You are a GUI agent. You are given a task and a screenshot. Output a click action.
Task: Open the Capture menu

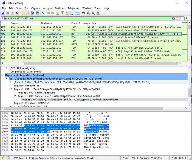click(x=35, y=8)
